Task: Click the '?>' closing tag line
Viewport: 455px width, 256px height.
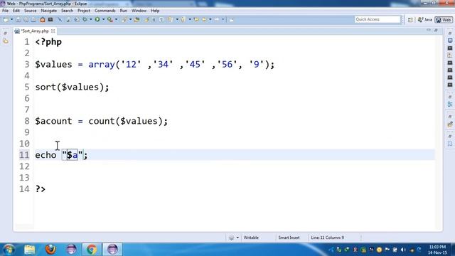Action: pos(41,189)
